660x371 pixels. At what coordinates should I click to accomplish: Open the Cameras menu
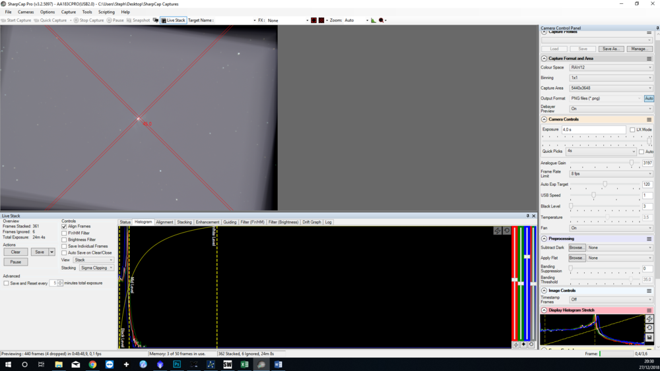pyautogui.click(x=26, y=12)
